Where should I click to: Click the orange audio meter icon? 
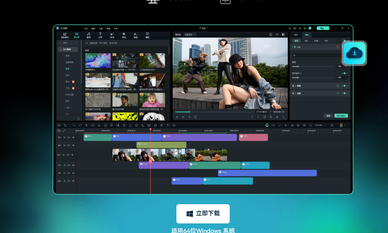click(341, 125)
